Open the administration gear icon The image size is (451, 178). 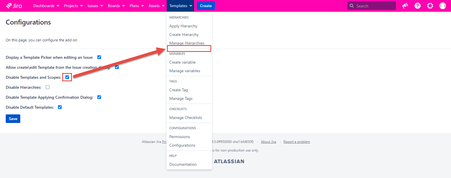click(x=430, y=6)
